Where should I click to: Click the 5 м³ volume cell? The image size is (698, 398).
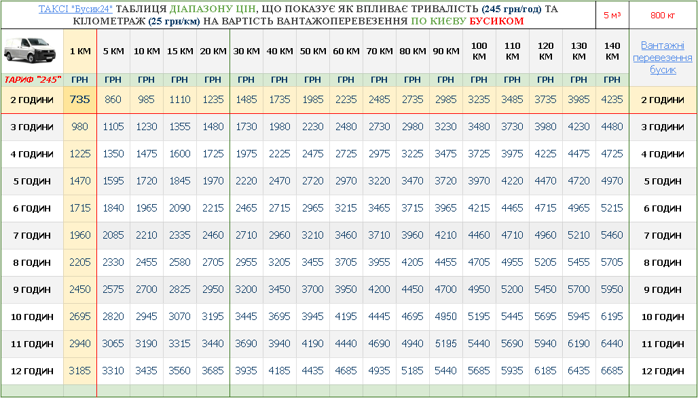[x=612, y=15]
